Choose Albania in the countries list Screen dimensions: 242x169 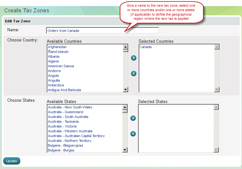(53, 56)
